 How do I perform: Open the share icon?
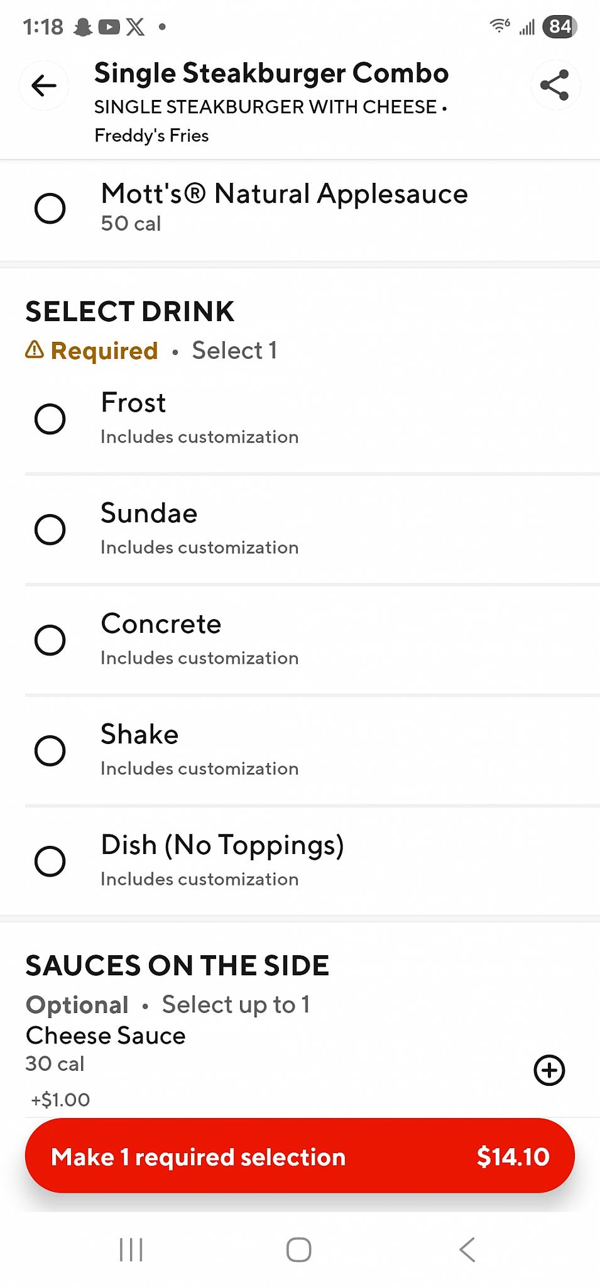pos(555,85)
